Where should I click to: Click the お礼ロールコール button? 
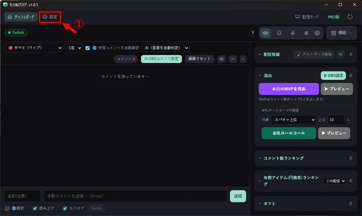tap(289, 133)
